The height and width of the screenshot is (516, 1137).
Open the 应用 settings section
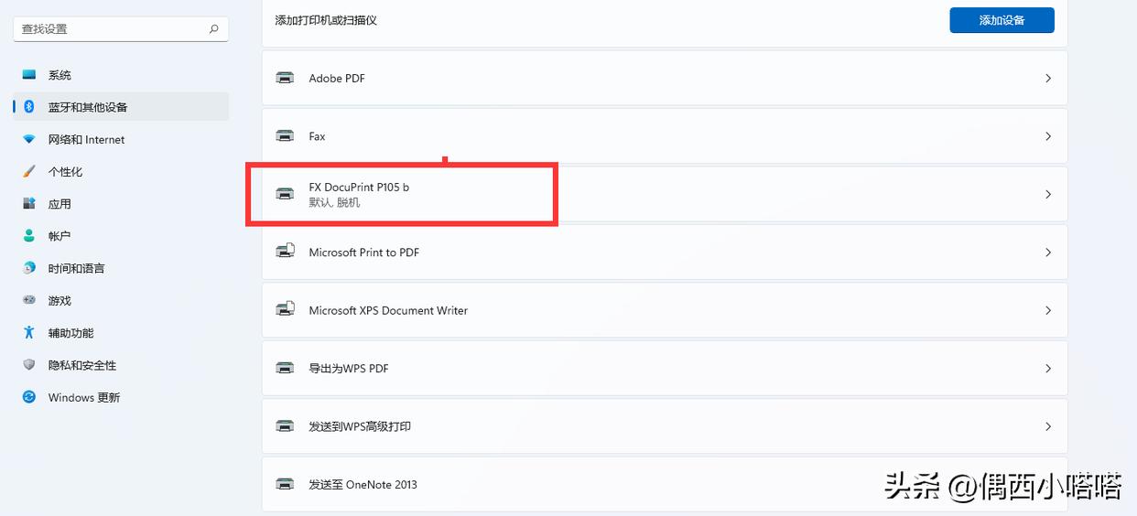coord(60,204)
